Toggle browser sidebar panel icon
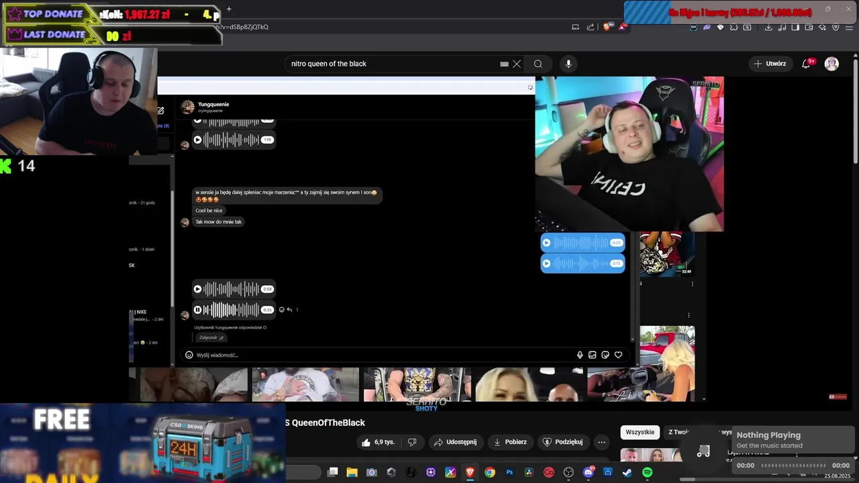The width and height of the screenshot is (859, 483). click(795, 27)
